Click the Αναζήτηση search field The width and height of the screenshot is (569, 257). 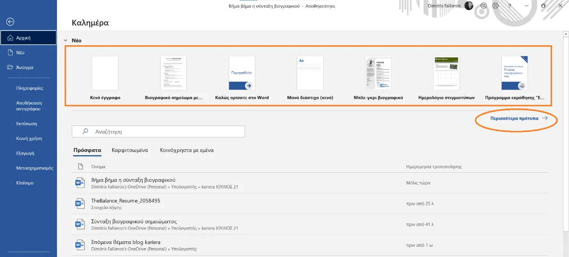(158, 132)
